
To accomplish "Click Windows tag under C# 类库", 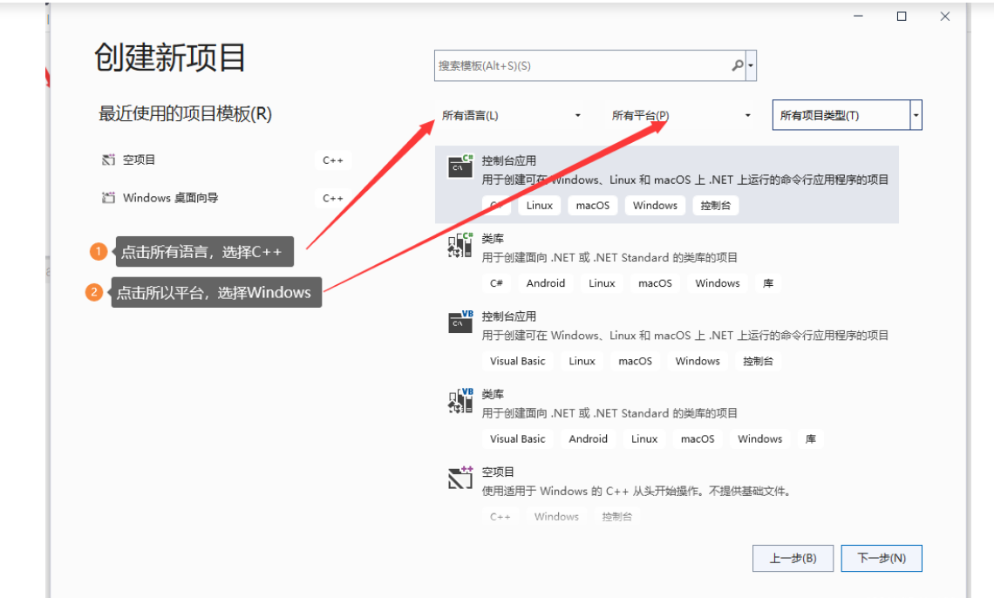I will 718,283.
